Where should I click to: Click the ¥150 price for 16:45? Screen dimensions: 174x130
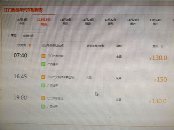[x=160, y=79]
